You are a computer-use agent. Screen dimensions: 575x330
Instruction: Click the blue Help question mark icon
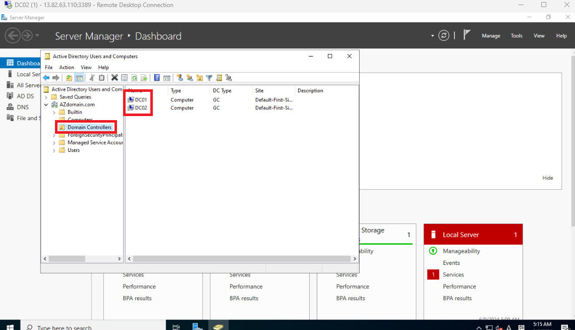157,78
